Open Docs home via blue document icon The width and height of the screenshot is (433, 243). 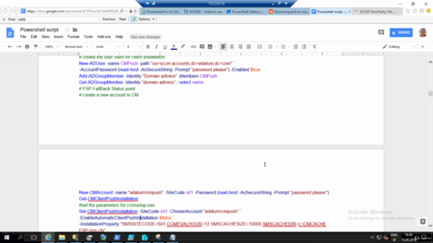tap(10, 33)
